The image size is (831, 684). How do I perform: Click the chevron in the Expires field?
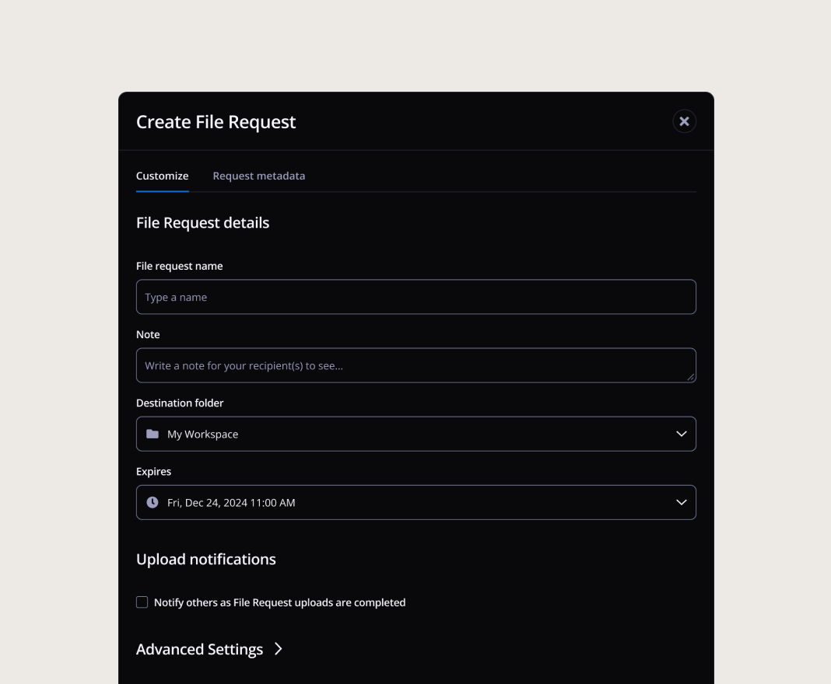click(x=682, y=502)
